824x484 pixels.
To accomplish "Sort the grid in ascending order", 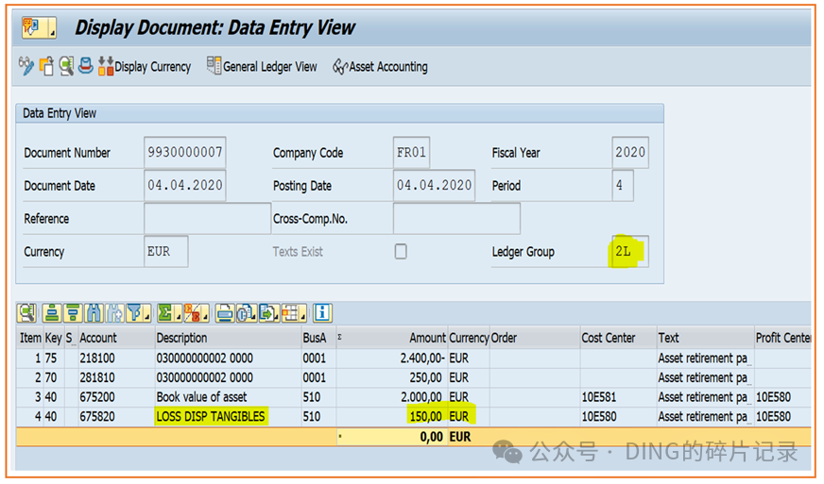I will (52, 313).
